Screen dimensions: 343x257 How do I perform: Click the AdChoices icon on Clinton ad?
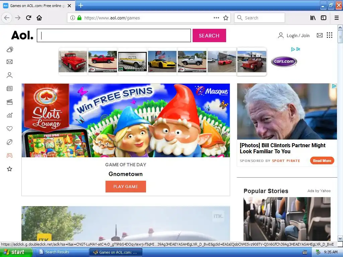[x=334, y=86]
